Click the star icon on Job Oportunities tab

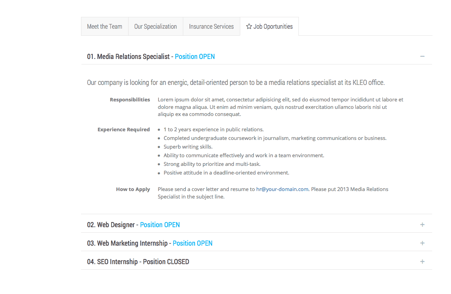(249, 26)
